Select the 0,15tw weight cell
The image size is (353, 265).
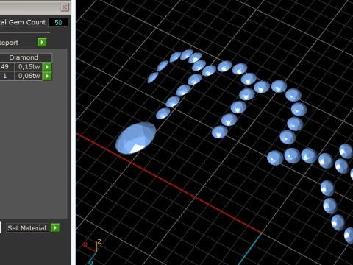point(29,67)
